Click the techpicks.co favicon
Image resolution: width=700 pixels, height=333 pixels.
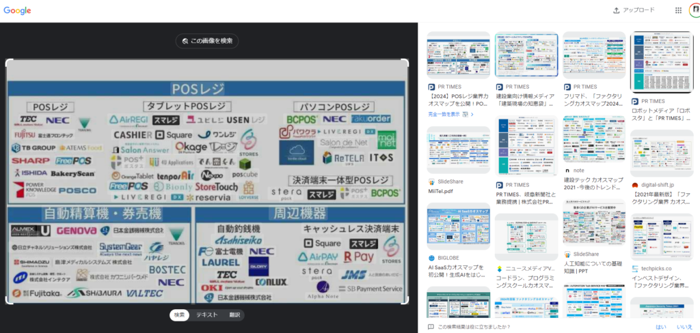coord(635,268)
